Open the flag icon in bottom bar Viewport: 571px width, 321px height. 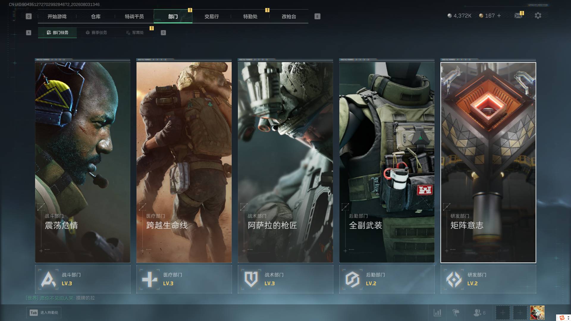tap(456, 313)
